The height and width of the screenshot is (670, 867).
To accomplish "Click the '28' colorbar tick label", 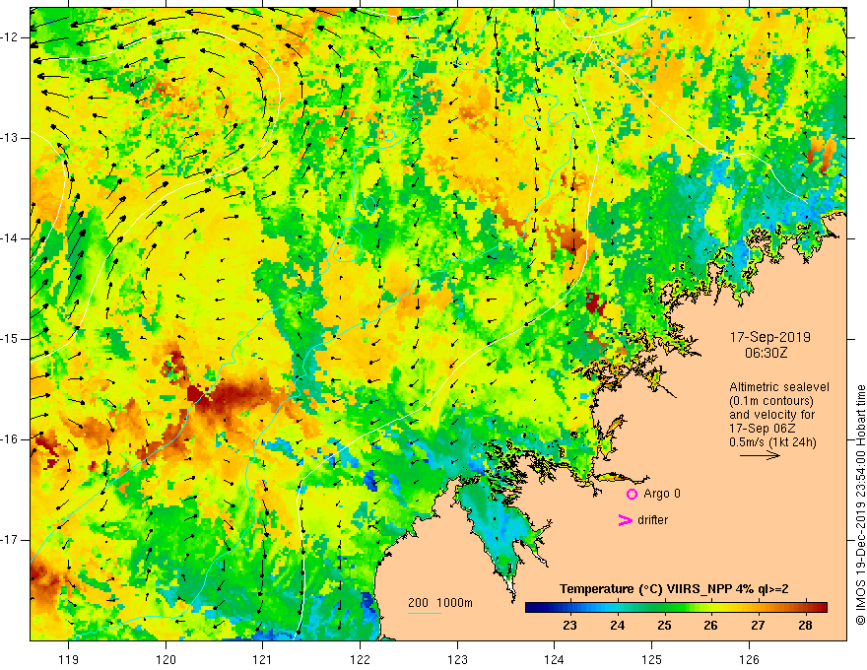I will [805, 626].
